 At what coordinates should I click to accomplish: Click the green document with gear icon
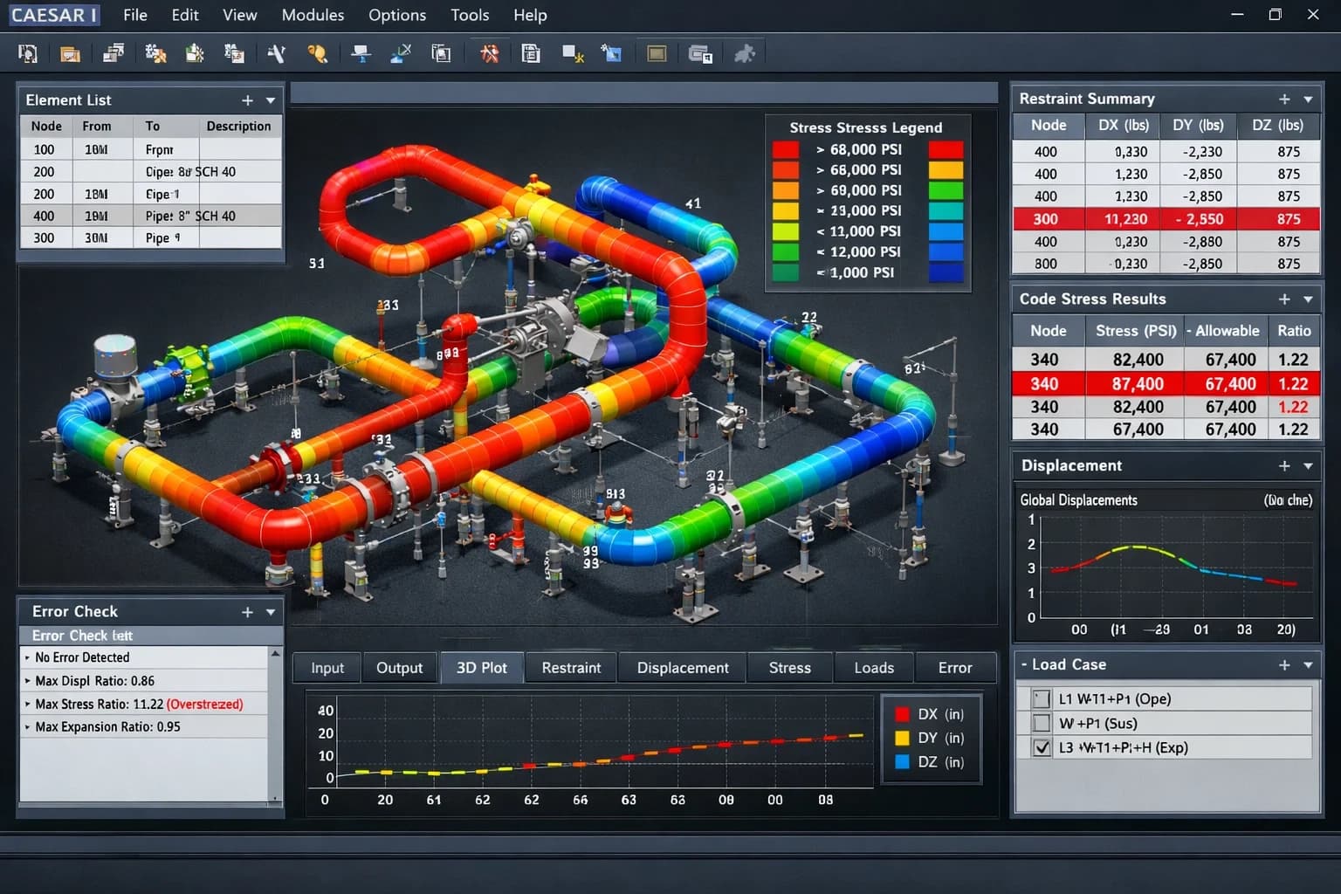click(x=195, y=54)
